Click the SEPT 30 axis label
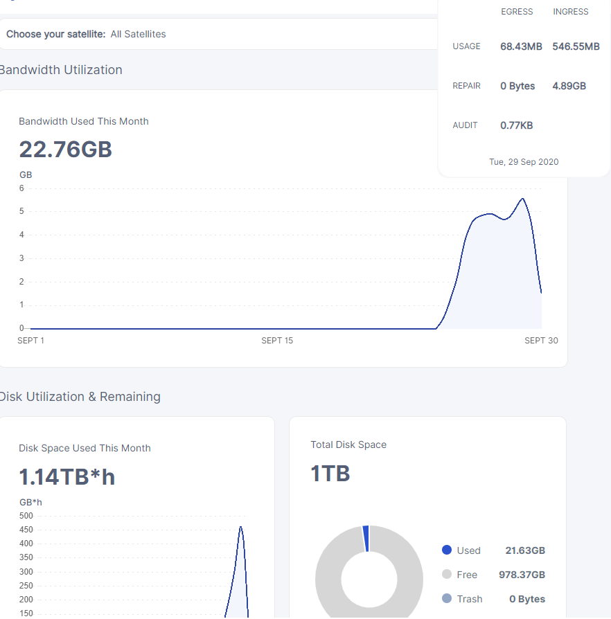The height and width of the screenshot is (619, 611). click(x=541, y=341)
